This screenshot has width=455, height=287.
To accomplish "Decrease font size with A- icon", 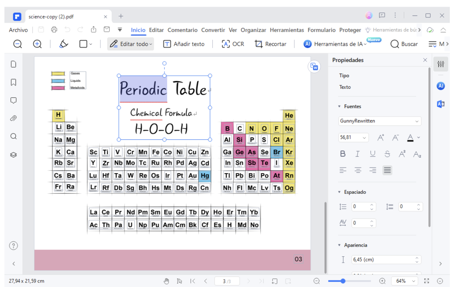I will pos(395,138).
